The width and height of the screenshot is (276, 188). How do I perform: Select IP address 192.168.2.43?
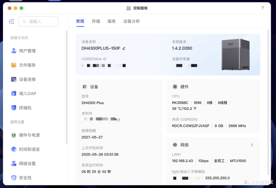pos(182,161)
